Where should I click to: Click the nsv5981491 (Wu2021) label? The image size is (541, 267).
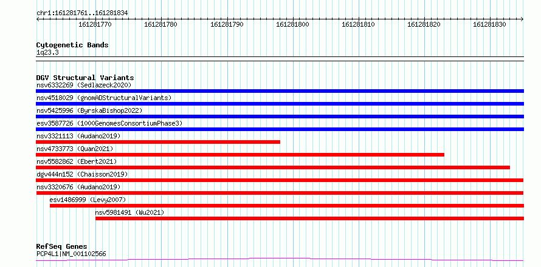(x=129, y=212)
